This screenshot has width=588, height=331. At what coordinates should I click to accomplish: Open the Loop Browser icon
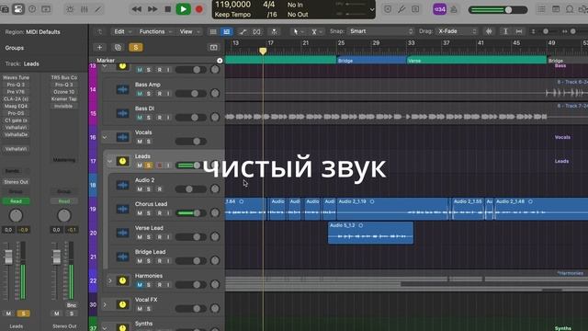(570, 9)
